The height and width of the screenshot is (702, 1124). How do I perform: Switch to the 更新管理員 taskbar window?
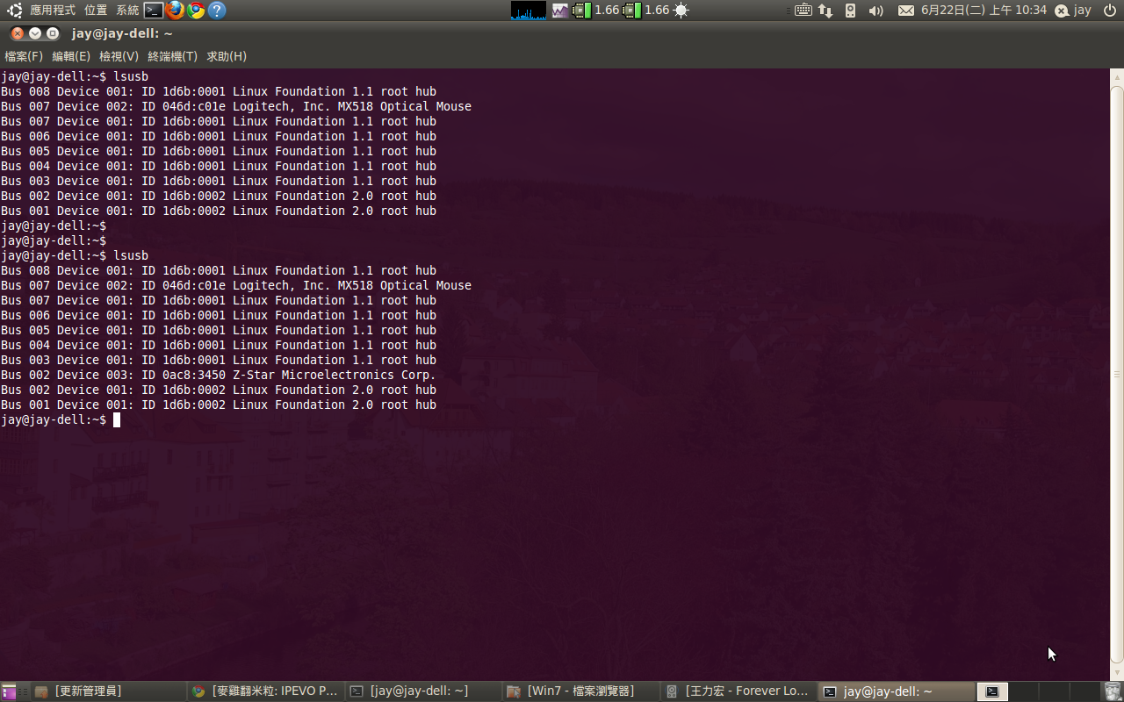click(108, 691)
